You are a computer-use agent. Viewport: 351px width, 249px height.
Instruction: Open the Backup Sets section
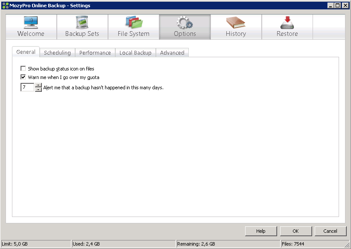[x=82, y=27]
